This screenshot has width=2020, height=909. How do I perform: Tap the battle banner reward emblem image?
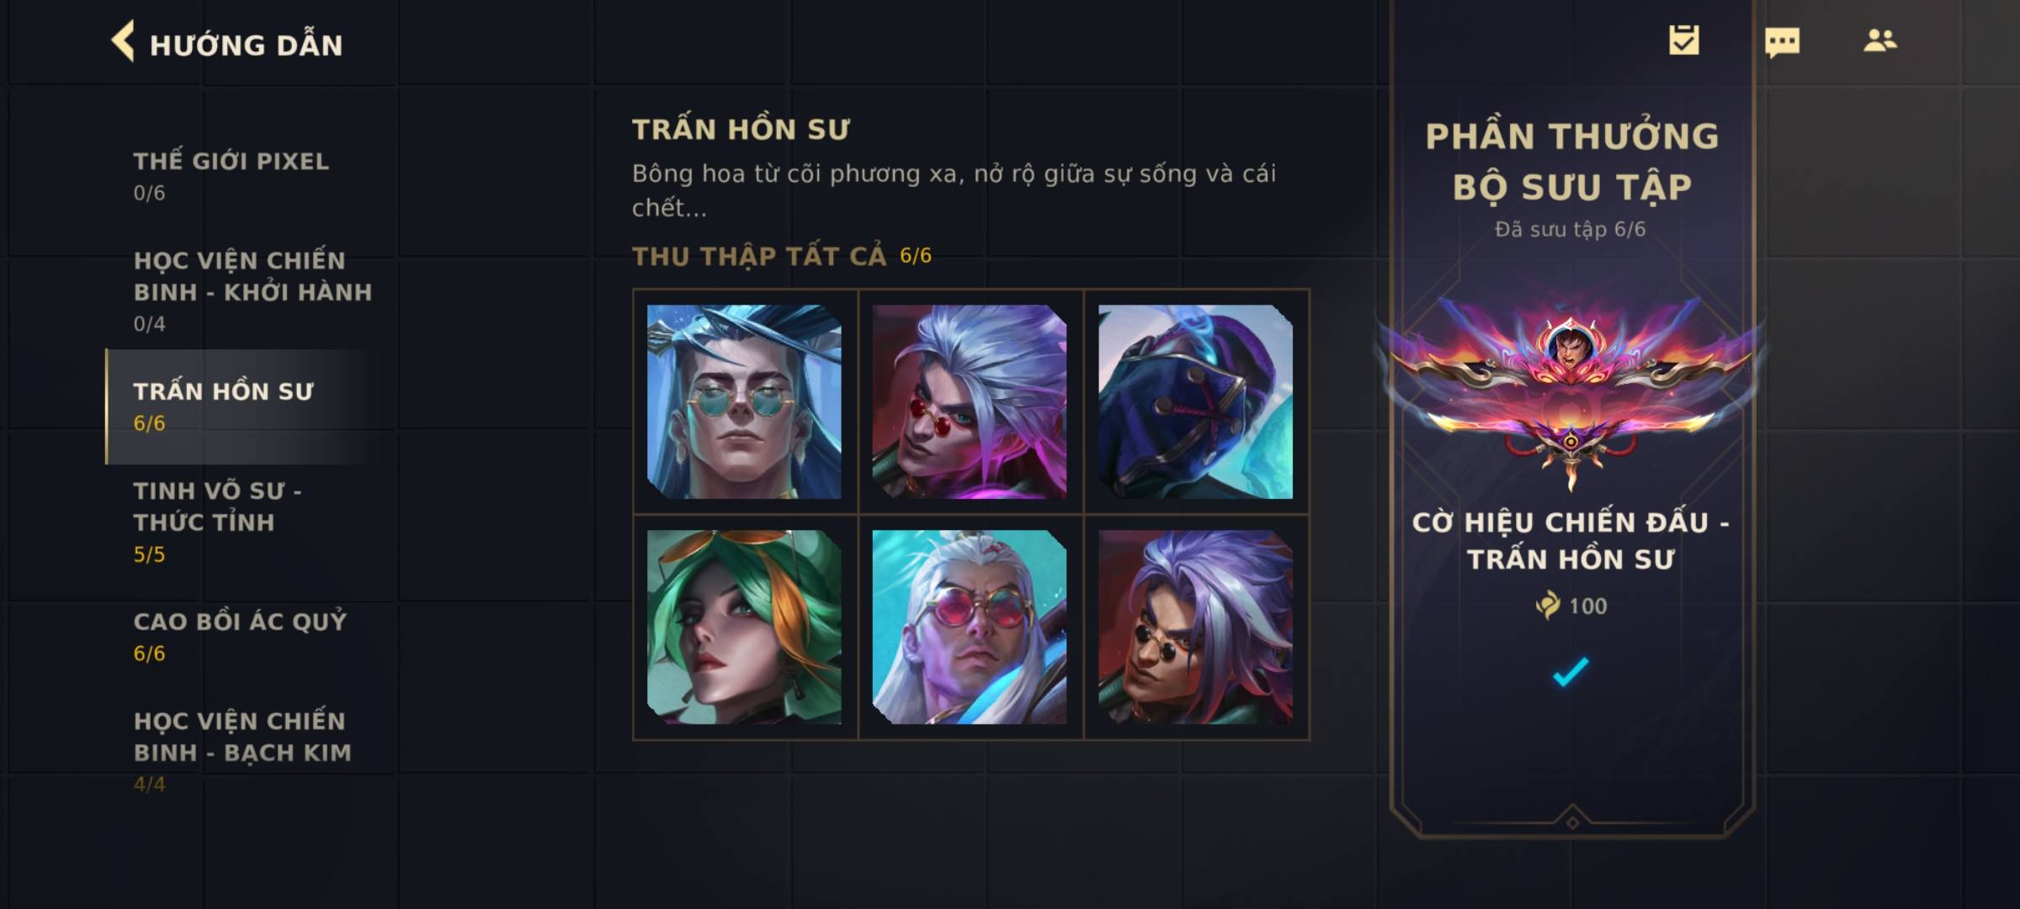1571,390
